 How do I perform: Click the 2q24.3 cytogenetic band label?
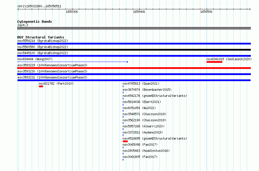click(x=23, y=25)
